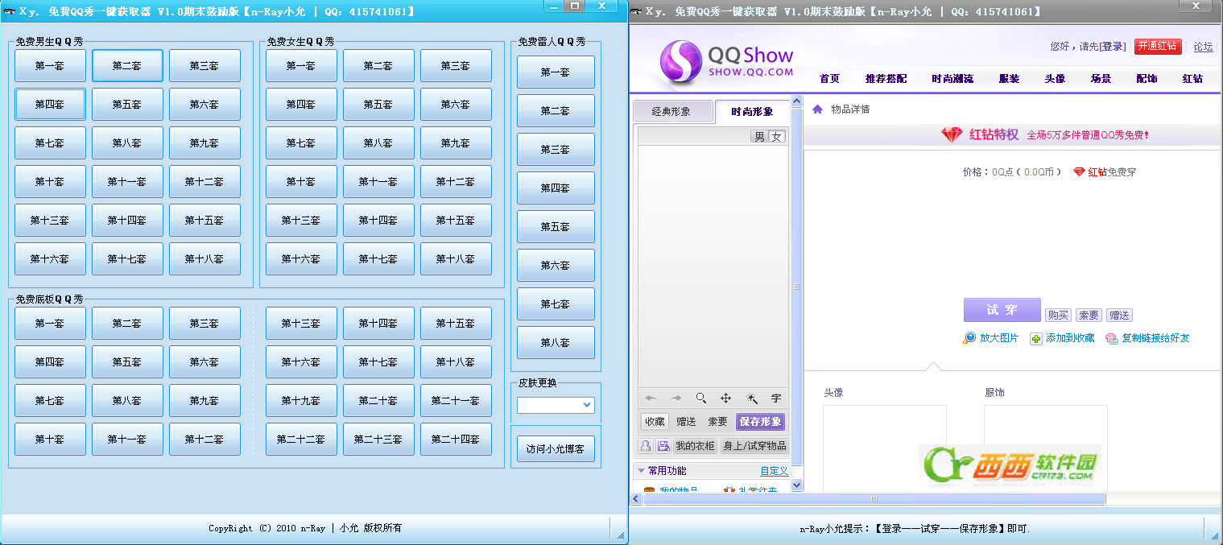This screenshot has height=545, width=1223.
Task: Click the vertical scrollbar up arrow
Action: click(x=797, y=101)
